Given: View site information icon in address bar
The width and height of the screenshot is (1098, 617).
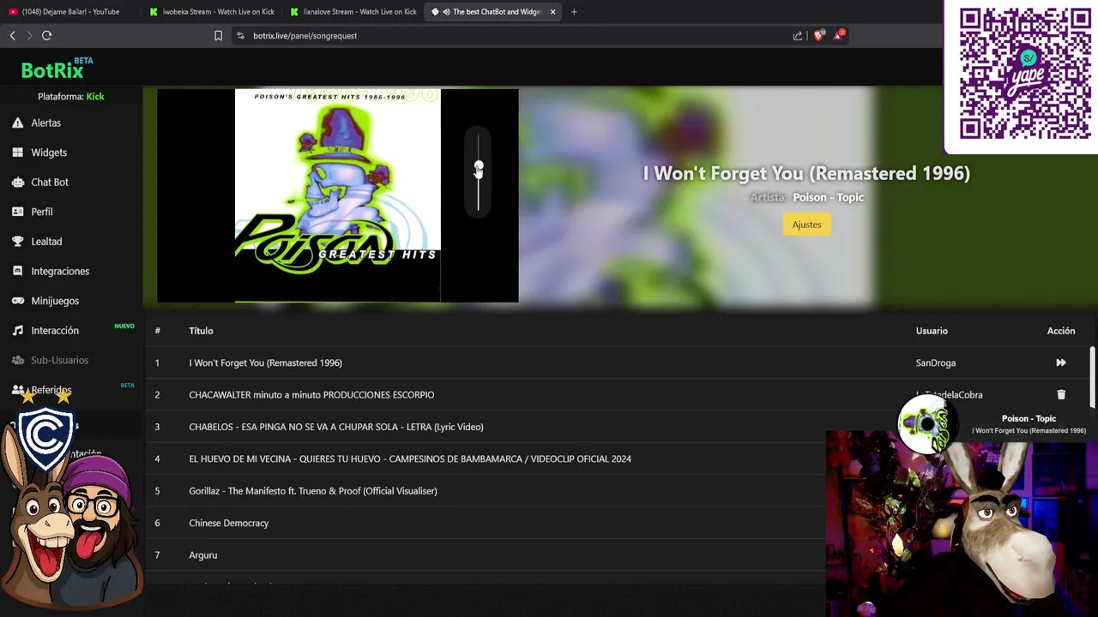Looking at the screenshot, I should [x=240, y=36].
